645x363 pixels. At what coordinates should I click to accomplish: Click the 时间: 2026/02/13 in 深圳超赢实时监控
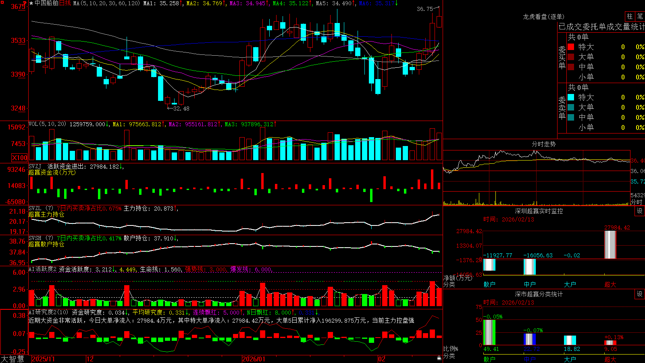tap(509, 219)
